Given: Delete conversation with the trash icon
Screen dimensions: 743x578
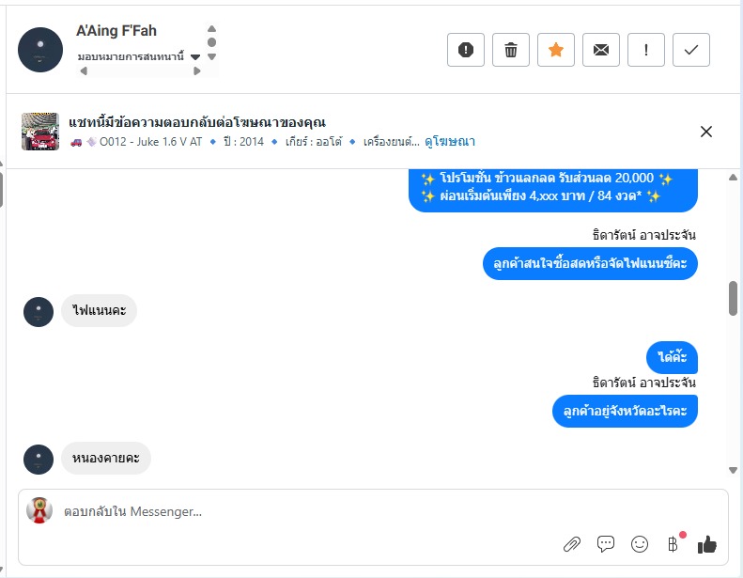Looking at the screenshot, I should [x=511, y=50].
